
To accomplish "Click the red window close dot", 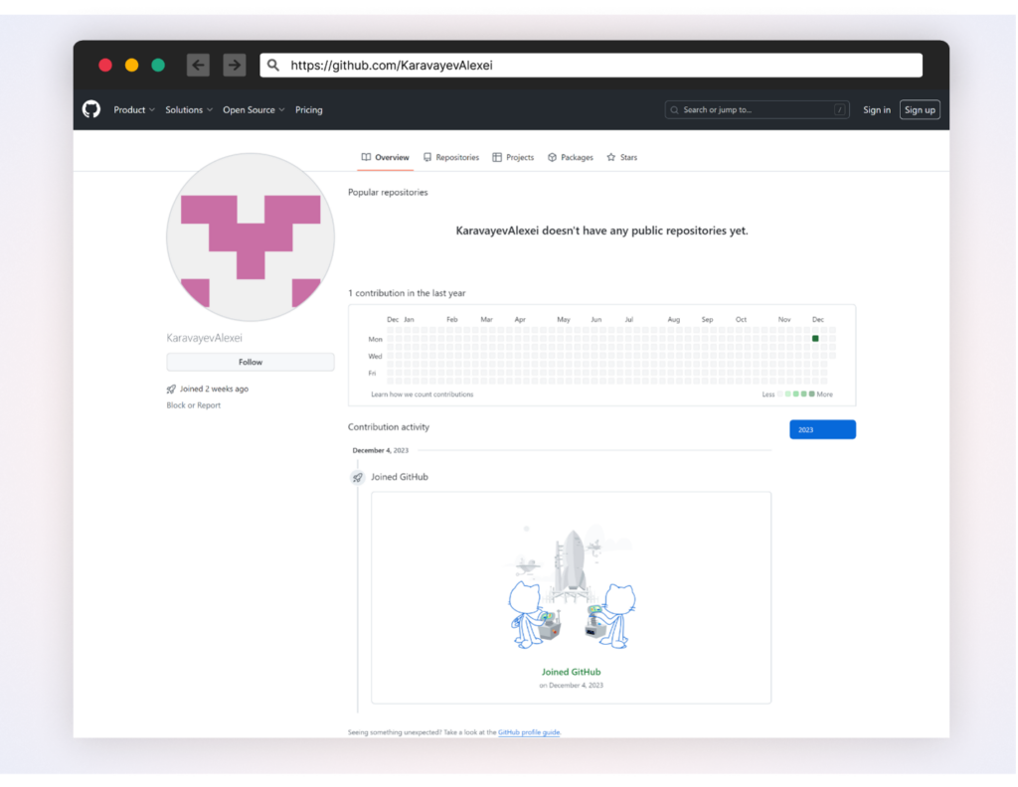I will [105, 65].
